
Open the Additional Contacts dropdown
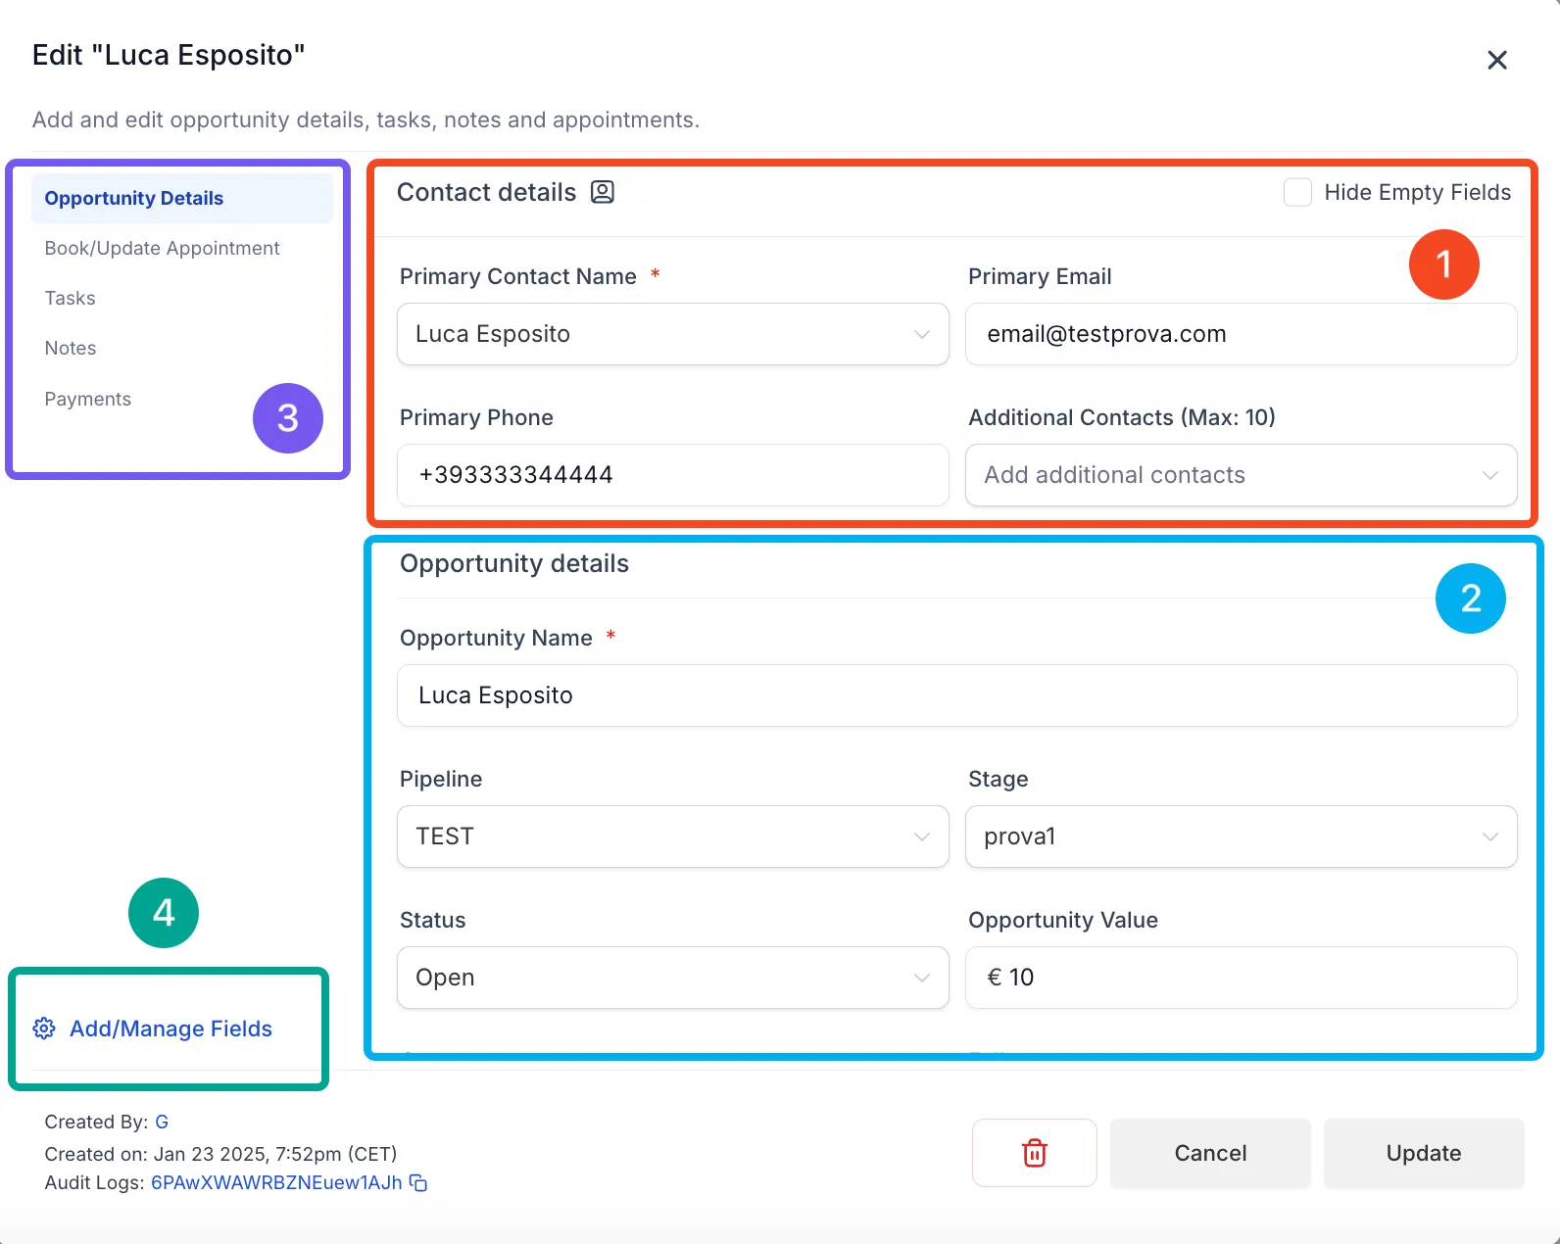[1242, 475]
